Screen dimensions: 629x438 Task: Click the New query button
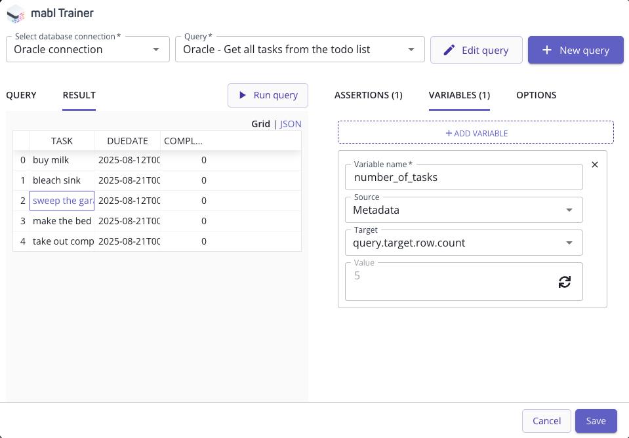(575, 50)
